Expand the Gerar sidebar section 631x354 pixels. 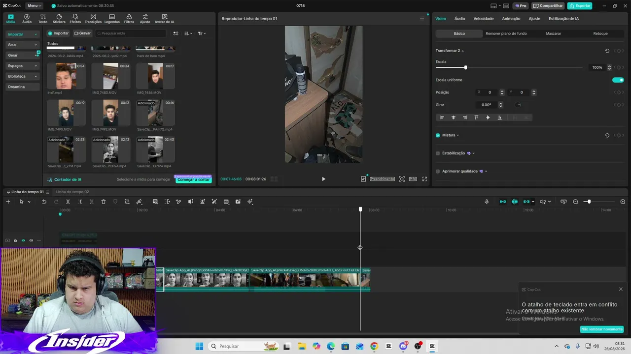coord(22,55)
